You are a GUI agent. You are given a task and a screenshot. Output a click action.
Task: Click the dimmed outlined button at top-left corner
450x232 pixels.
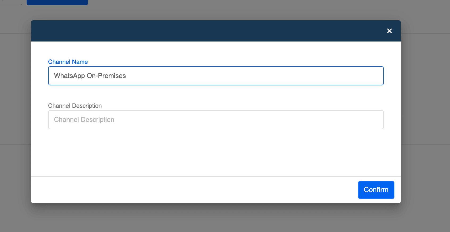[x=11, y=2]
